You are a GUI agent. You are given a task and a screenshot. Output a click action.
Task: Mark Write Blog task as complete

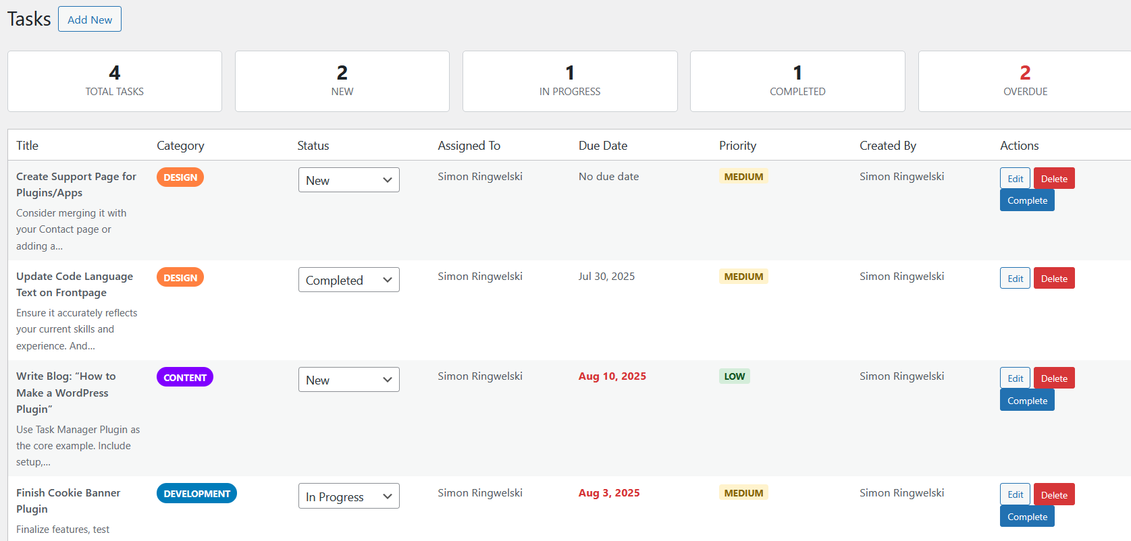1026,401
